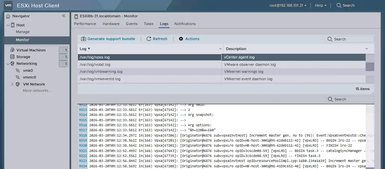
Task: Click the VM Network port group icon
Action: pos(18,84)
